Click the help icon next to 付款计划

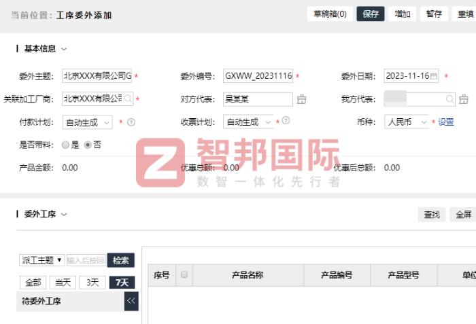click(131, 122)
